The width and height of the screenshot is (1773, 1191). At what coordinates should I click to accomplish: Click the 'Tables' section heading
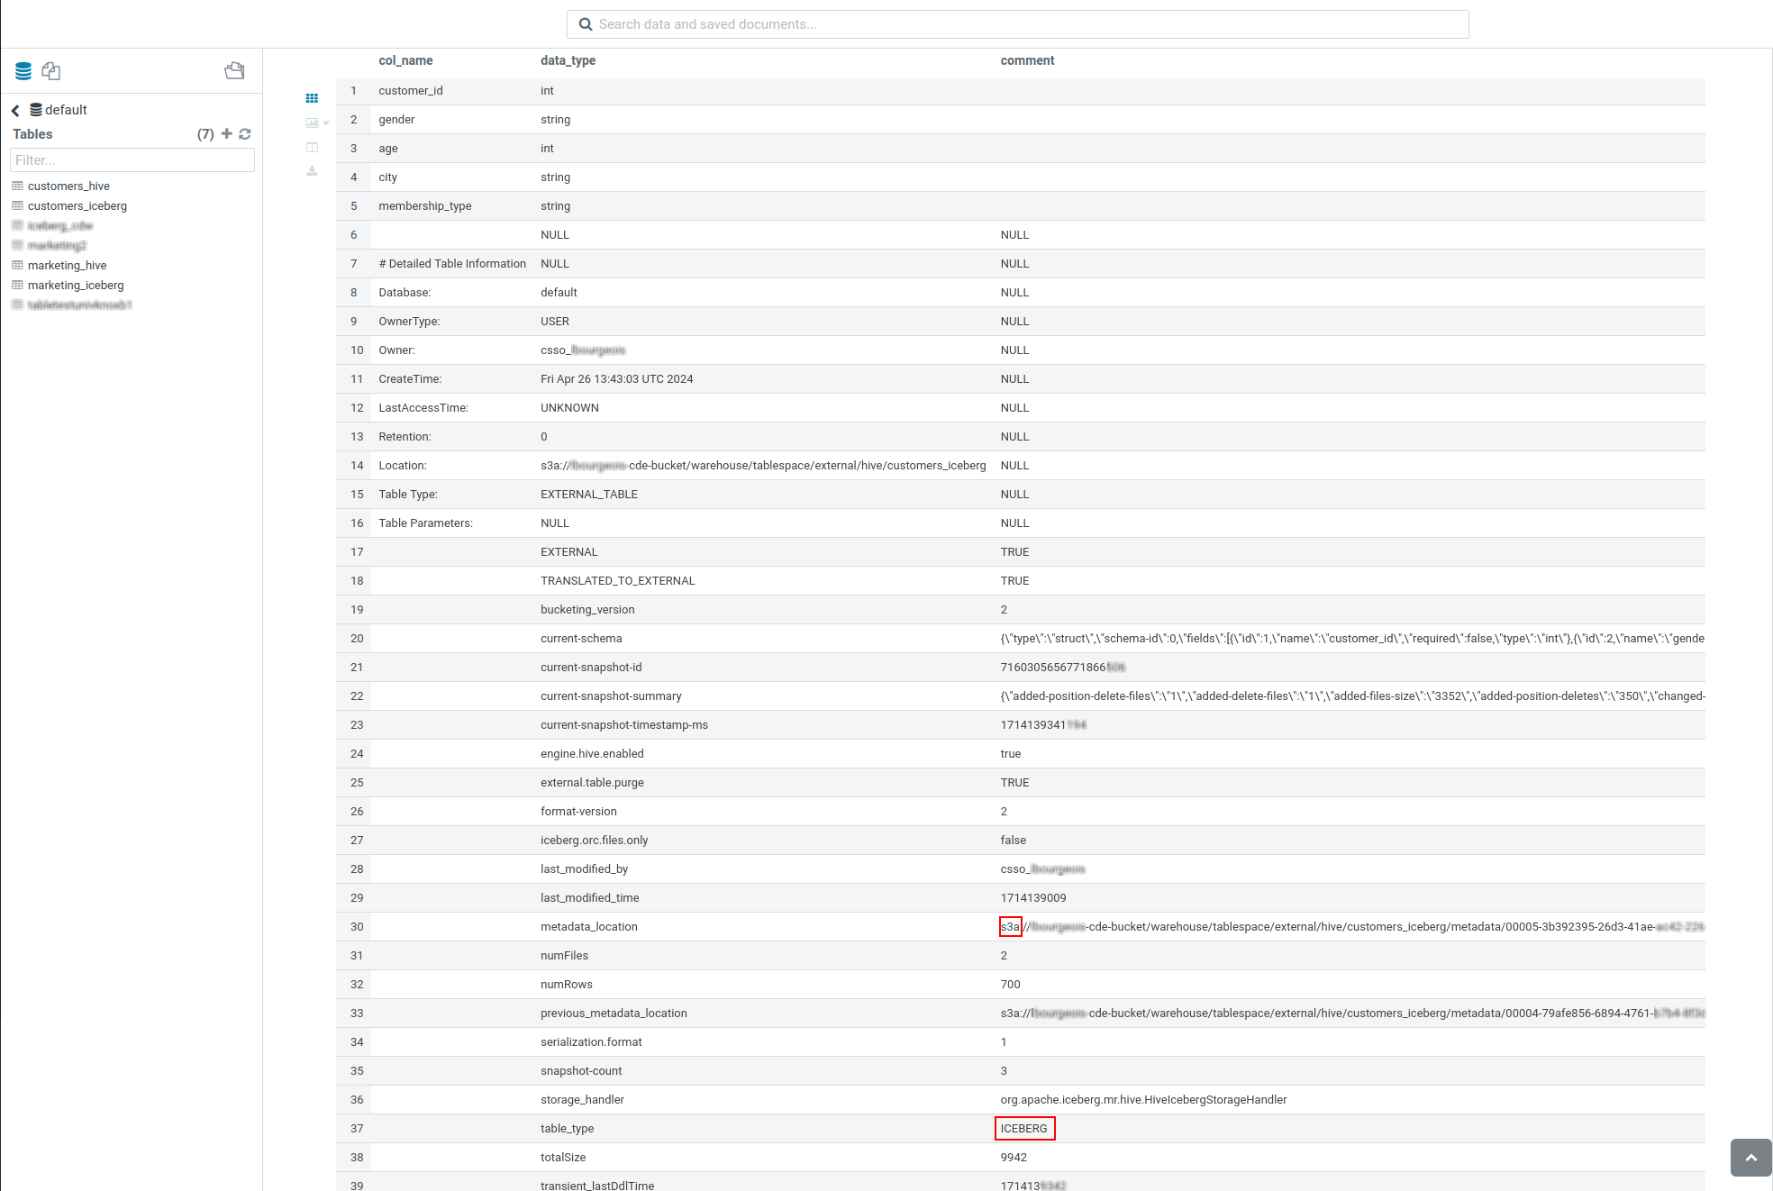point(32,134)
